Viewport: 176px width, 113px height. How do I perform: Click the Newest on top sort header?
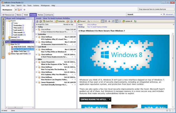pos(68,24)
